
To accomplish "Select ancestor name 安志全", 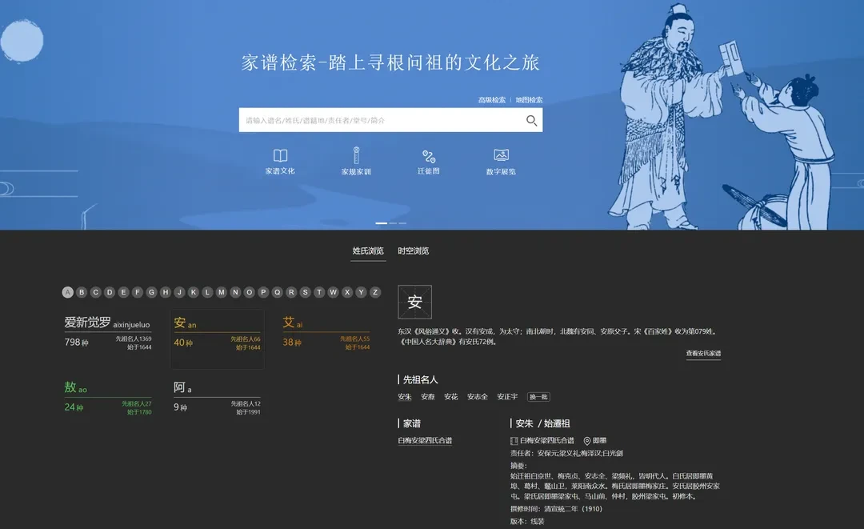I will click(x=476, y=396).
